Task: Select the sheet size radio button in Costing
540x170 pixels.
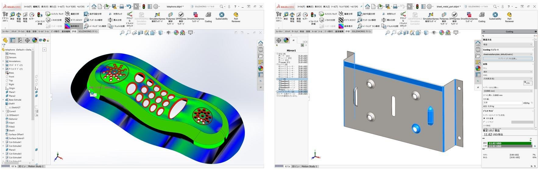Action: pos(484,122)
